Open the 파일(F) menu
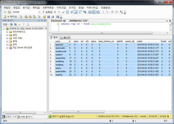This screenshot has width=174, height=124. (7, 7)
